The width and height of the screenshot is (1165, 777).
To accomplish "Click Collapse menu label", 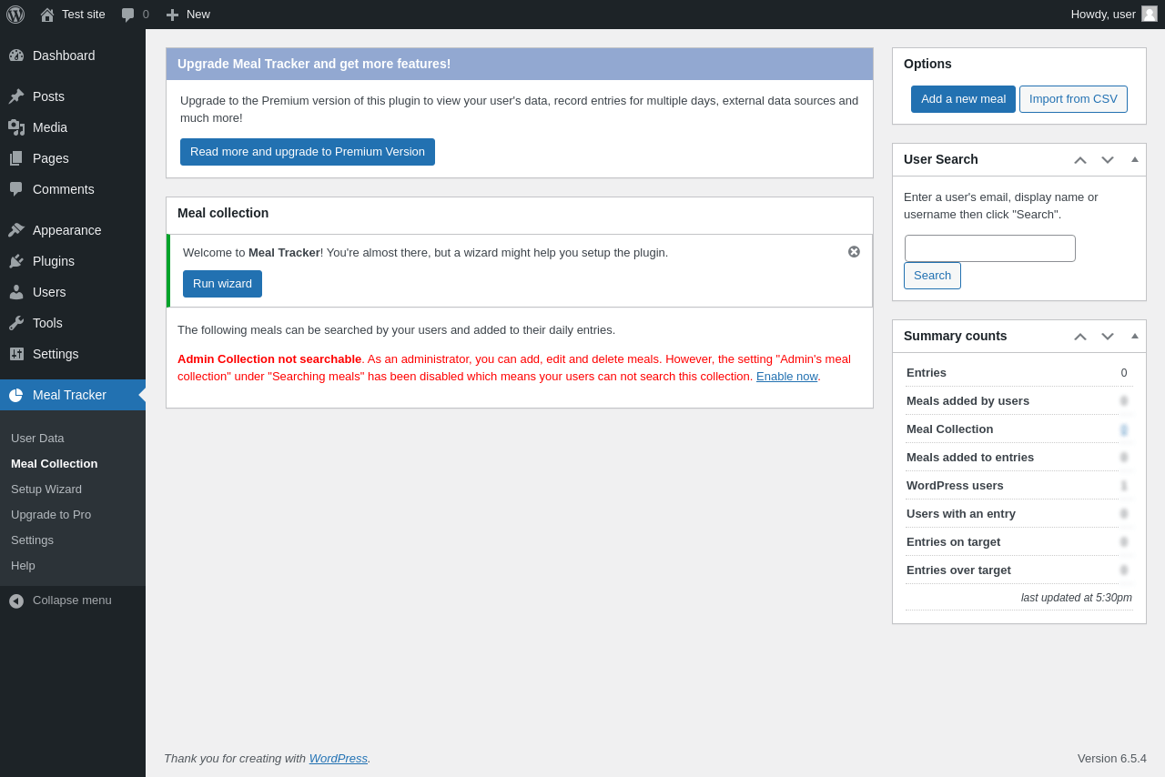I will click(x=72, y=600).
